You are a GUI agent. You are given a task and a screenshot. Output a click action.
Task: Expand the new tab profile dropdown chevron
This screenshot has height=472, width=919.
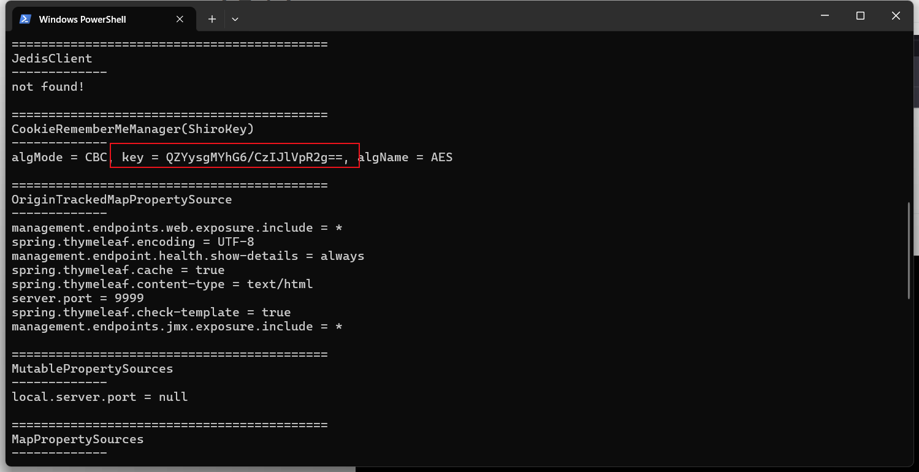[x=235, y=19]
